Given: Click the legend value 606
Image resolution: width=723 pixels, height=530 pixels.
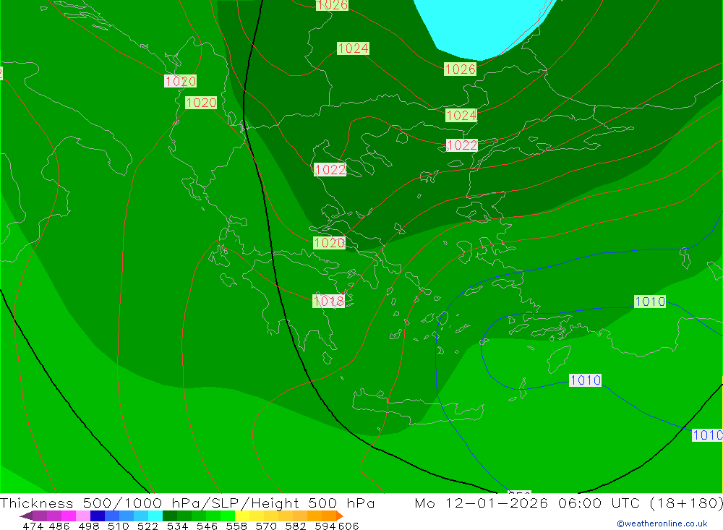Looking at the screenshot, I should tap(348, 526).
